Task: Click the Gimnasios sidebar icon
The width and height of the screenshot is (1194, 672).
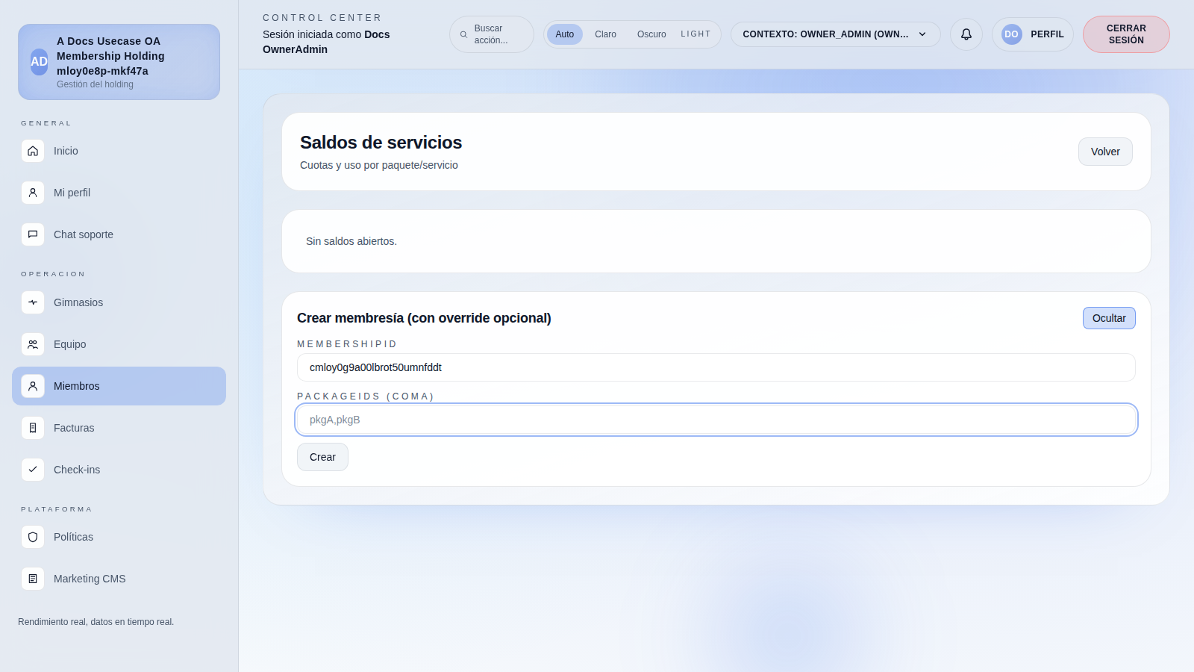Action: tap(33, 302)
